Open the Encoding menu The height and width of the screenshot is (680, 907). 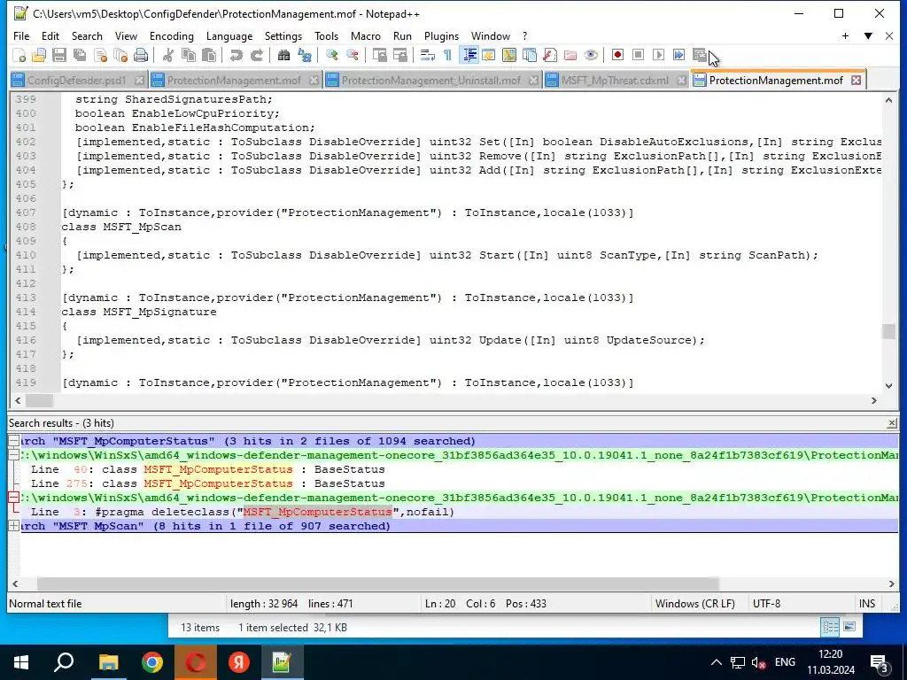(x=172, y=35)
